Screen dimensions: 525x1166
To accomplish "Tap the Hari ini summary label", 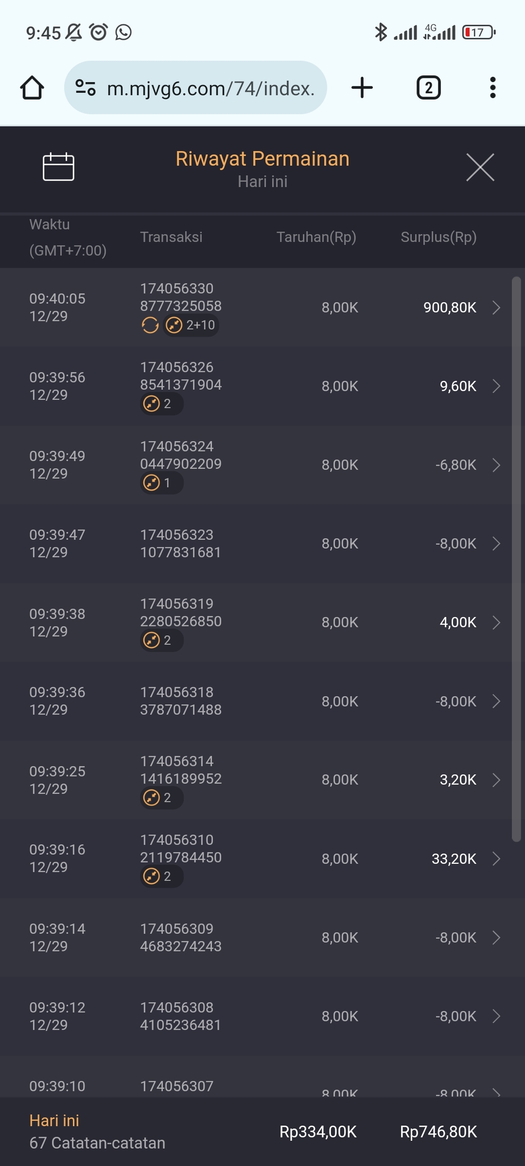I will tap(54, 1120).
